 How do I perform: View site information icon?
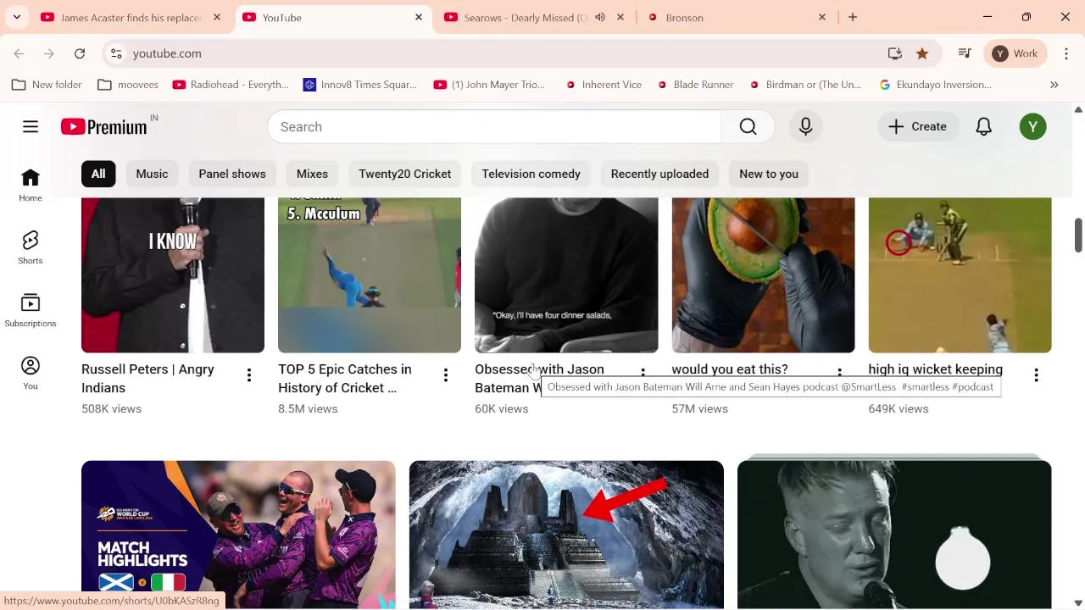pyautogui.click(x=117, y=53)
